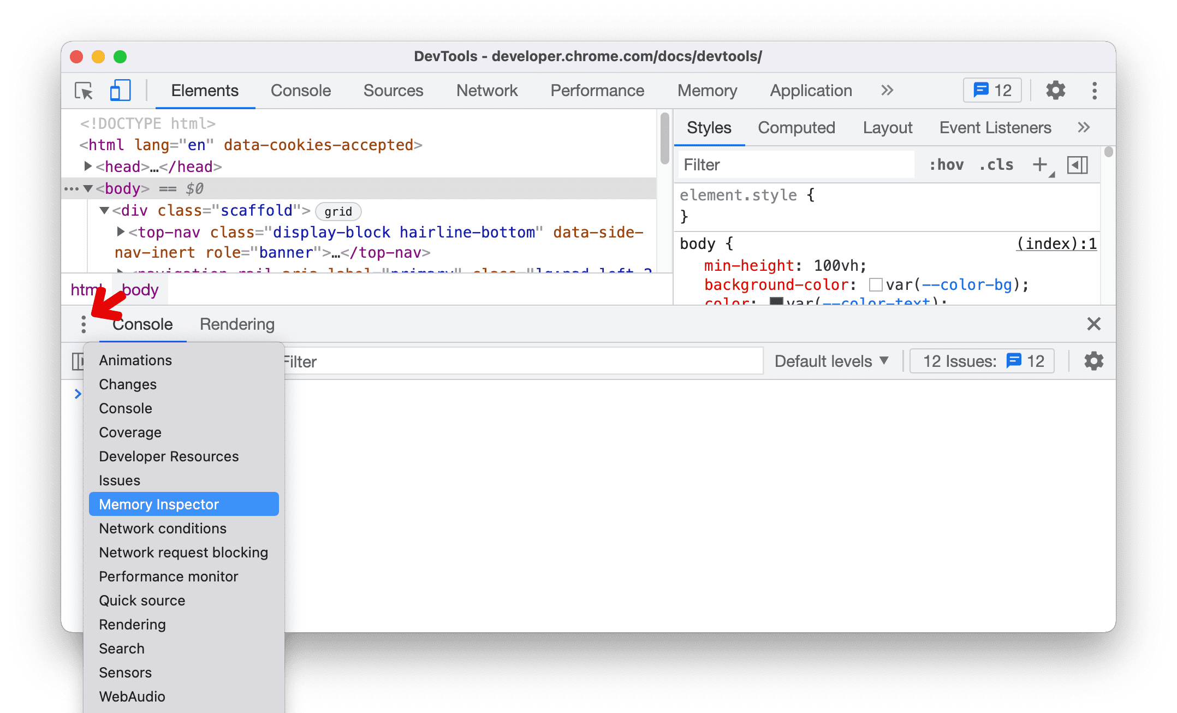Open DevTools settings gear icon
The height and width of the screenshot is (713, 1177).
click(1054, 91)
